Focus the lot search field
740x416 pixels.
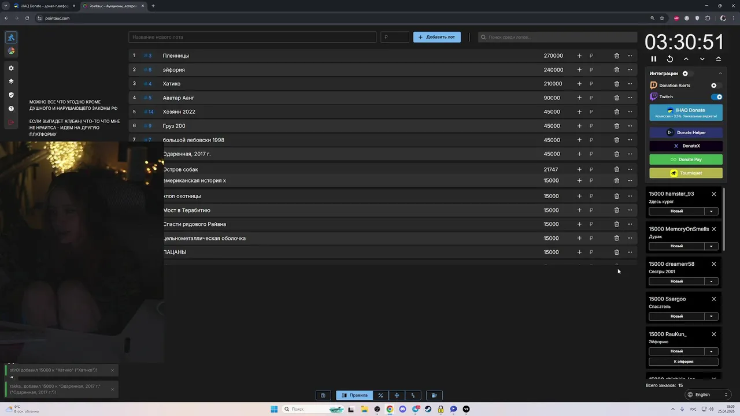(x=557, y=37)
